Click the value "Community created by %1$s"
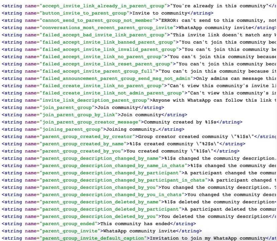This screenshot has height=241, width=277. (x=180, y=122)
